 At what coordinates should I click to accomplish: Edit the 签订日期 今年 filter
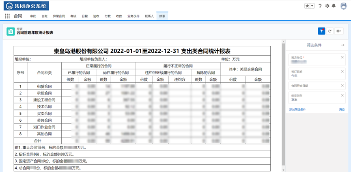coord(317,74)
